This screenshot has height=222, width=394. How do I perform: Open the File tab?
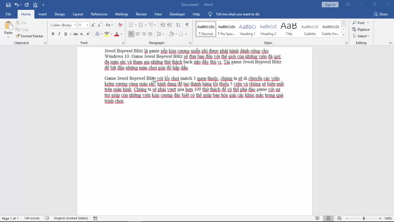click(8, 14)
